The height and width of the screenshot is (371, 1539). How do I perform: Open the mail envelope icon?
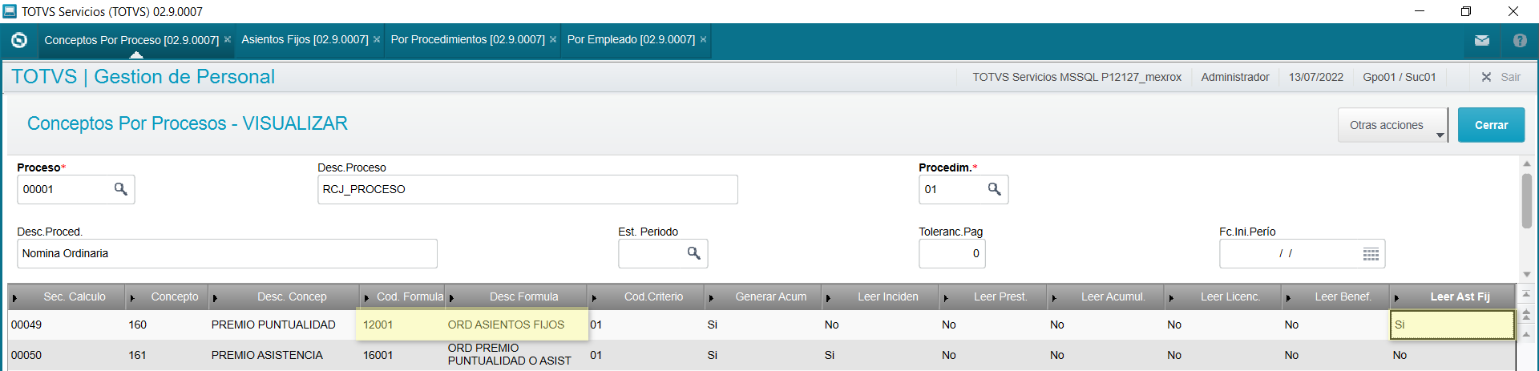[1481, 40]
